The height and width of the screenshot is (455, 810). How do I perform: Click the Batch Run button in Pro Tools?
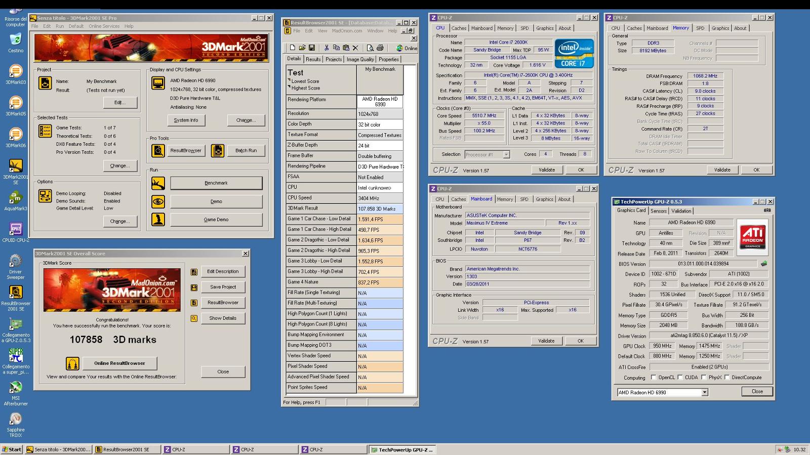pyautogui.click(x=246, y=151)
